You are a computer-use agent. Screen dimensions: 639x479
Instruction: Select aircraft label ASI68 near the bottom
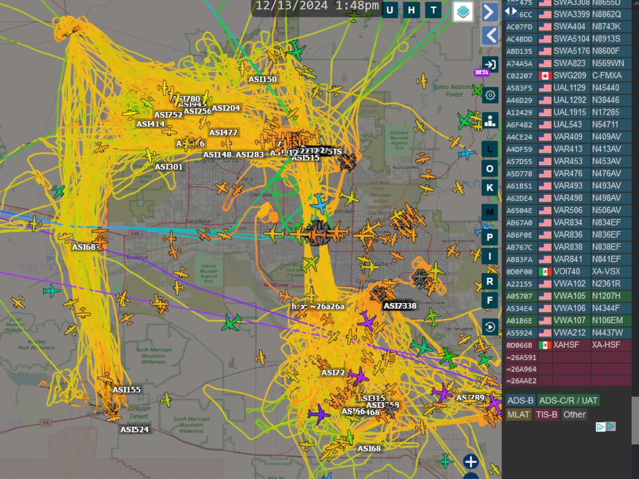click(369, 449)
